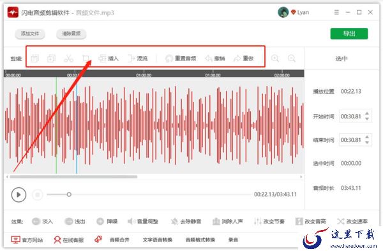This screenshot has height=251, width=383.
Task: Open the hamburger menu in the title bar
Action: pyautogui.click(x=336, y=12)
